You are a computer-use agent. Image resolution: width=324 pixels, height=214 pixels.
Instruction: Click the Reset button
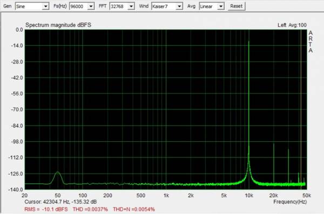coord(237,6)
